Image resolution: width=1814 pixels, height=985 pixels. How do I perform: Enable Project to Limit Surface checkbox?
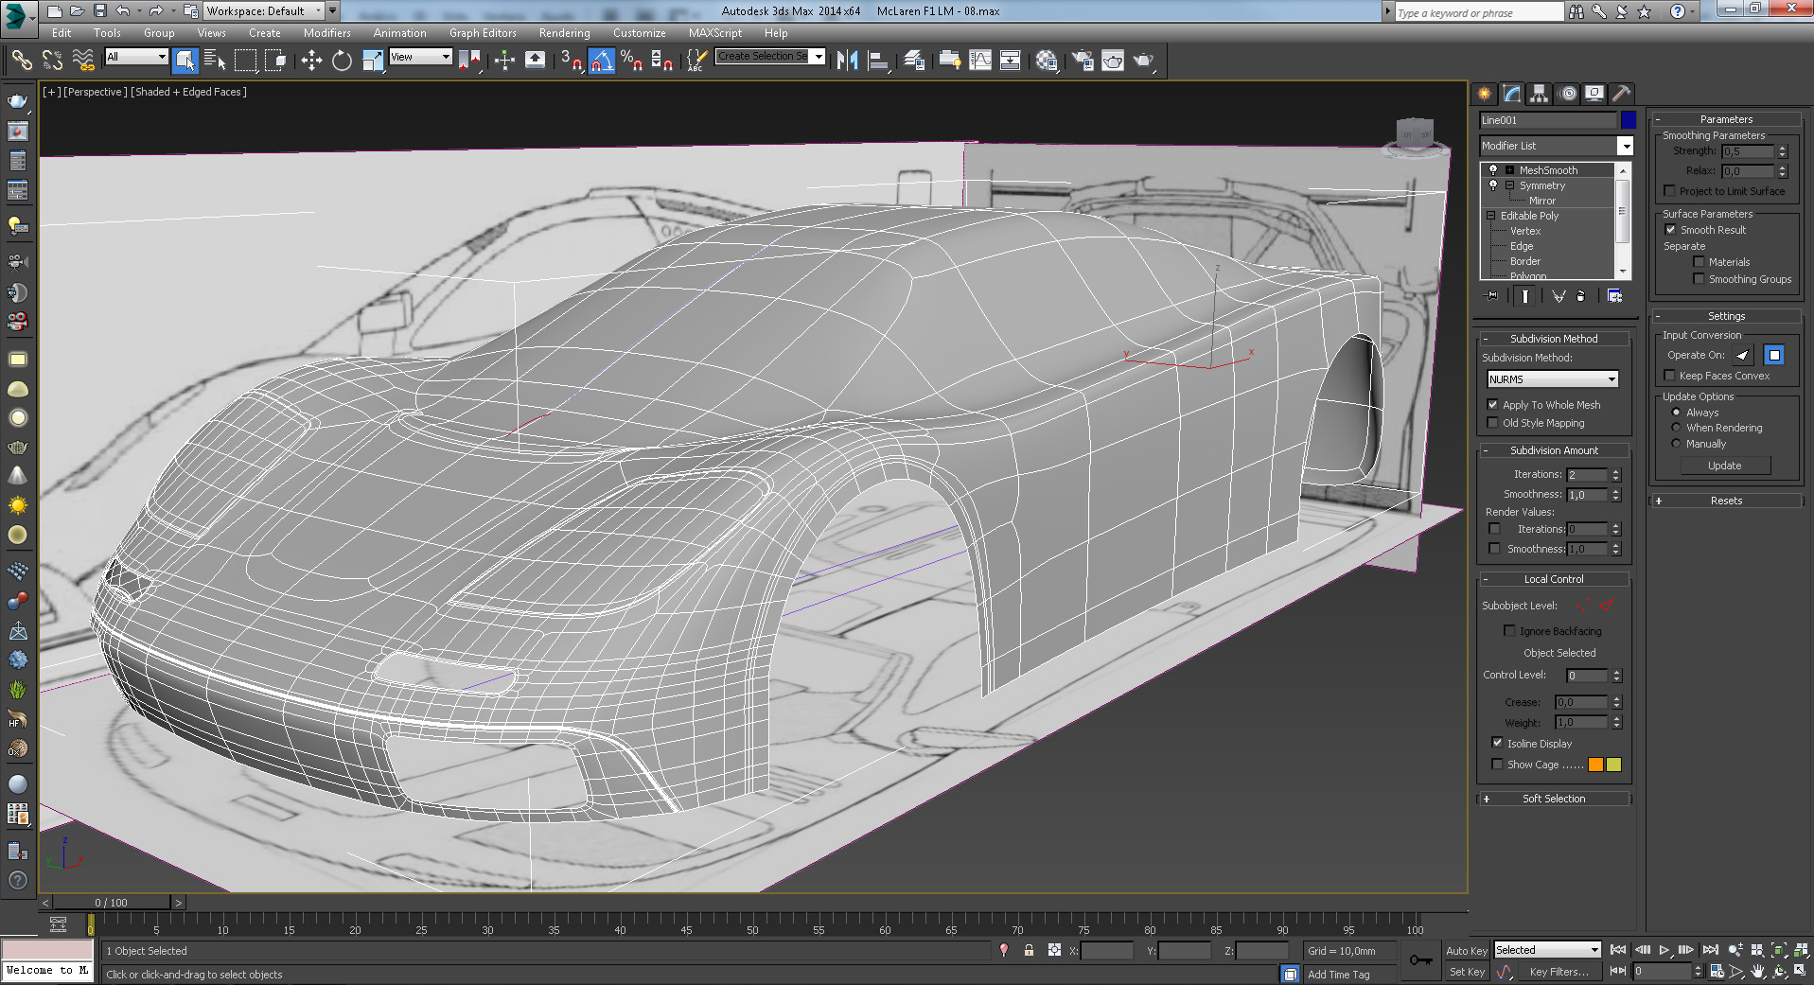1670,191
